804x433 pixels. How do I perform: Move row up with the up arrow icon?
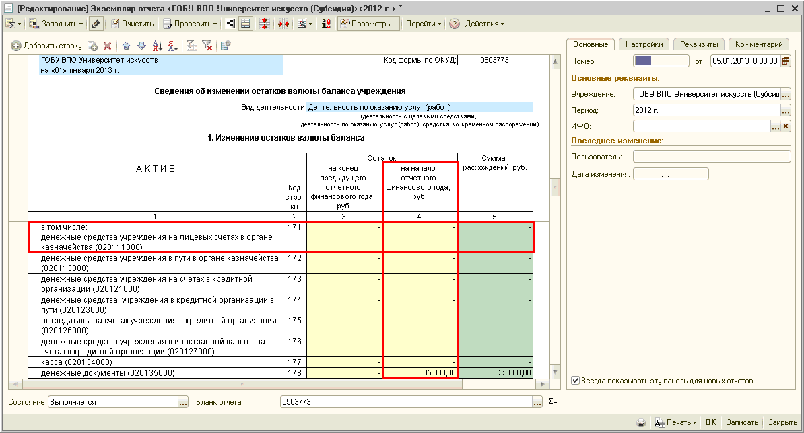pyautogui.click(x=127, y=46)
